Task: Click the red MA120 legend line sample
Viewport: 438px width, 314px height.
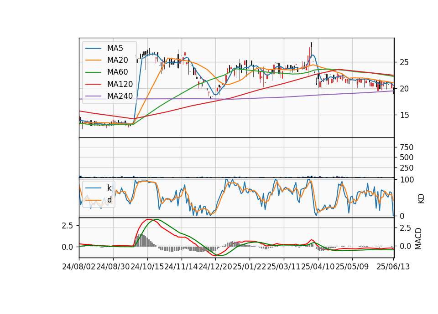Action: click(x=93, y=84)
